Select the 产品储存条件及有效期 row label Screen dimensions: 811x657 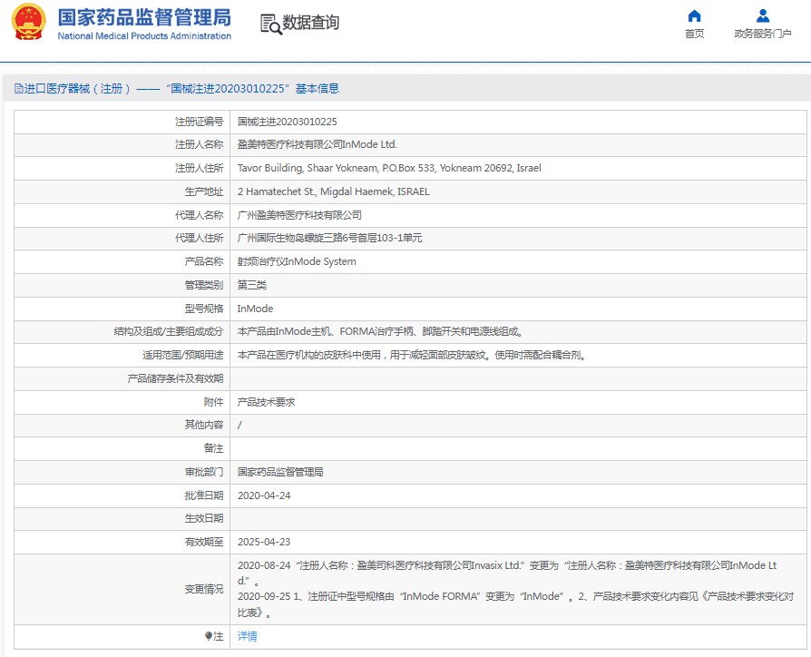coord(175,378)
